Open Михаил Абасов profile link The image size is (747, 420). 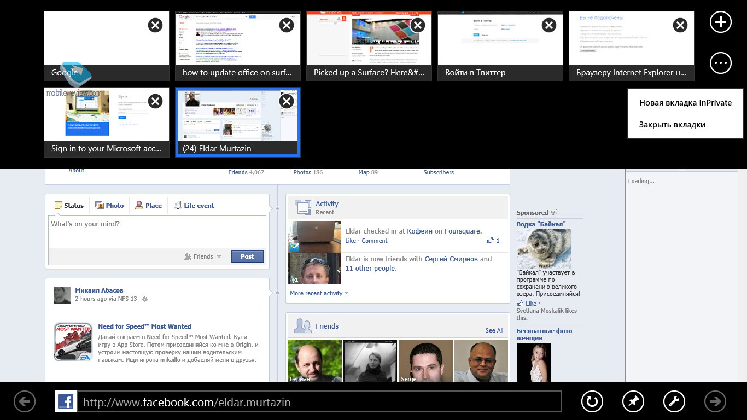99,290
